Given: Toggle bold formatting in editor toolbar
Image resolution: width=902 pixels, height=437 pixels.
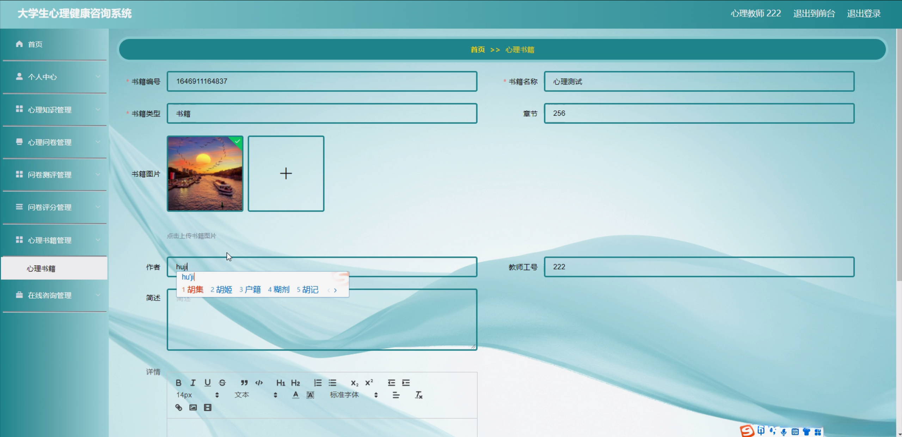Looking at the screenshot, I should [x=178, y=383].
